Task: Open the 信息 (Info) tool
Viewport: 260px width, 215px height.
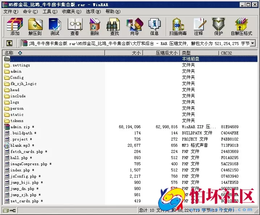Action: (154, 27)
